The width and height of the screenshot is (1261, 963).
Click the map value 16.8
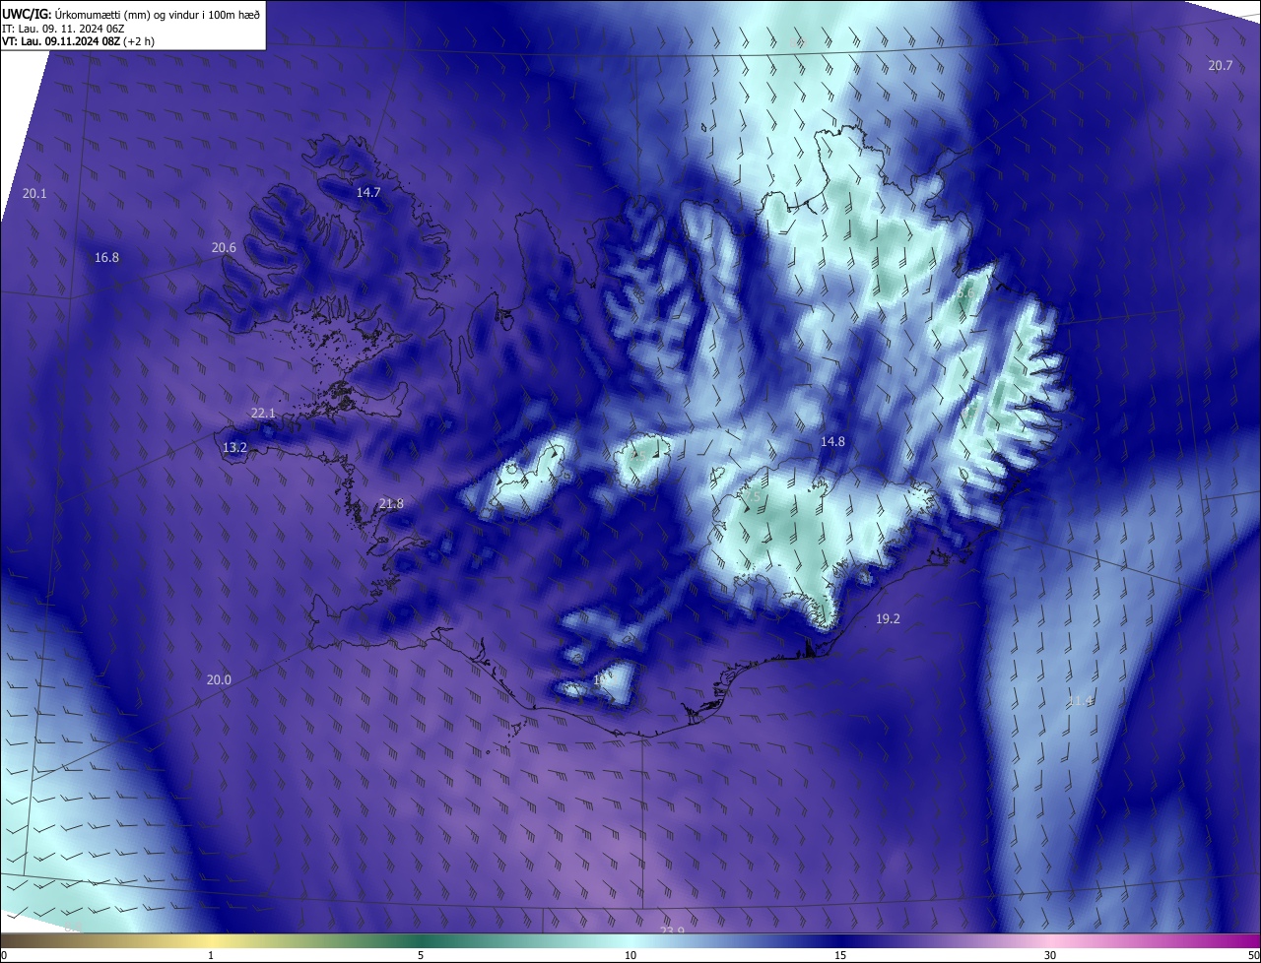click(x=106, y=258)
